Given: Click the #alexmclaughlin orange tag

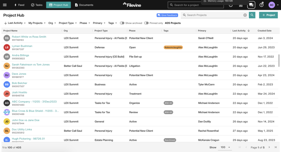Looking at the screenshot, I should pyautogui.click(x=173, y=47).
